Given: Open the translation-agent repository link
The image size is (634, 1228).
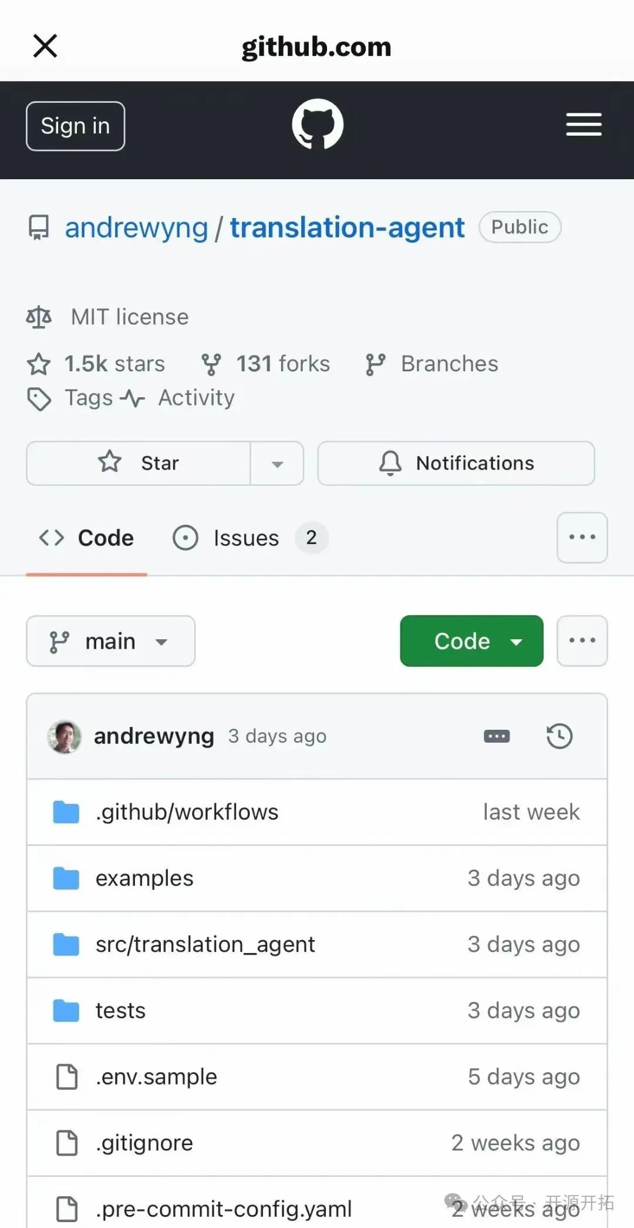Looking at the screenshot, I should click(347, 228).
